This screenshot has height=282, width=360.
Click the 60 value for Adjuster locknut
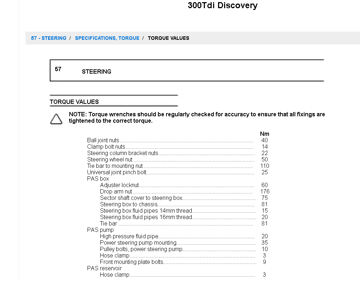pyautogui.click(x=265, y=185)
